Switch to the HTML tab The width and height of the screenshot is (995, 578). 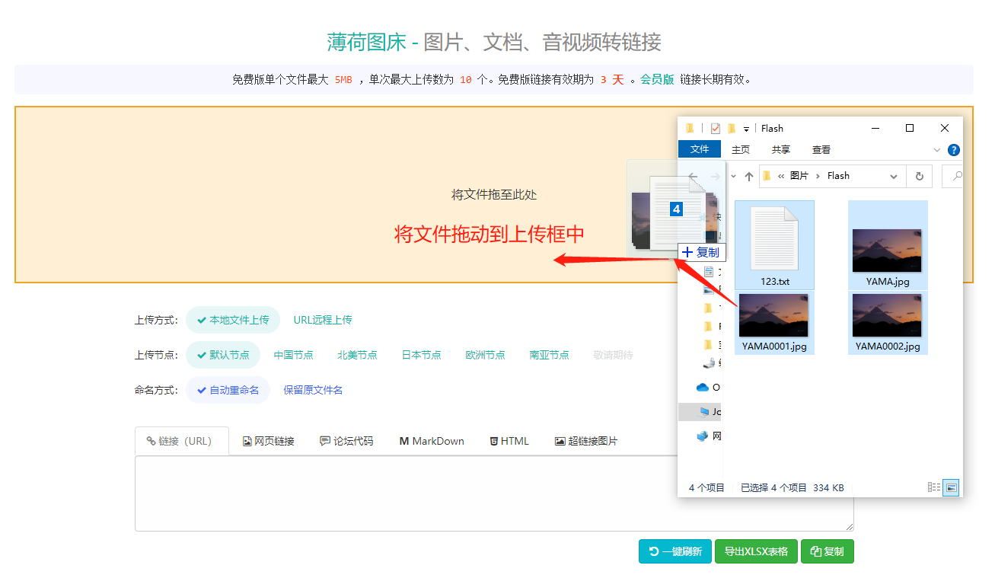tap(509, 441)
